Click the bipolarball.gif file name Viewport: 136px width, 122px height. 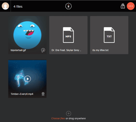(x=18, y=50)
